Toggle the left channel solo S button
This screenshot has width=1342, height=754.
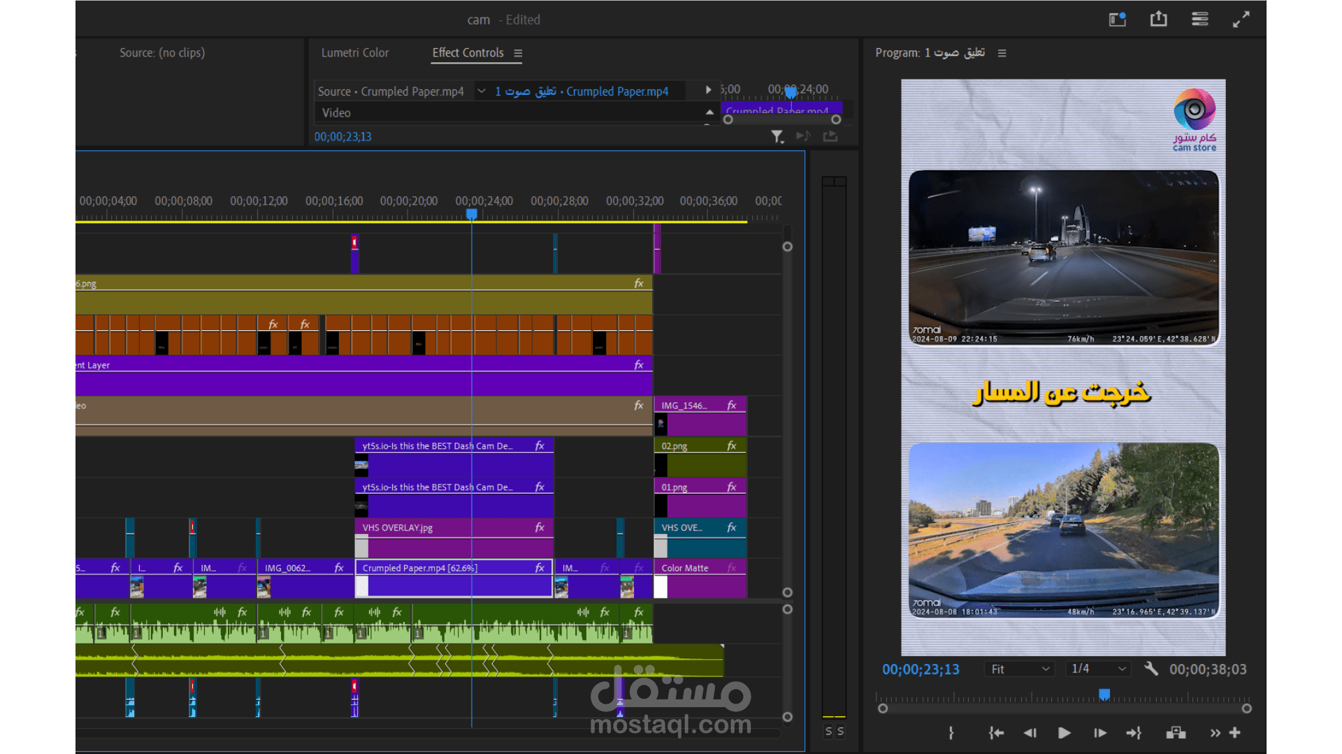pyautogui.click(x=828, y=731)
